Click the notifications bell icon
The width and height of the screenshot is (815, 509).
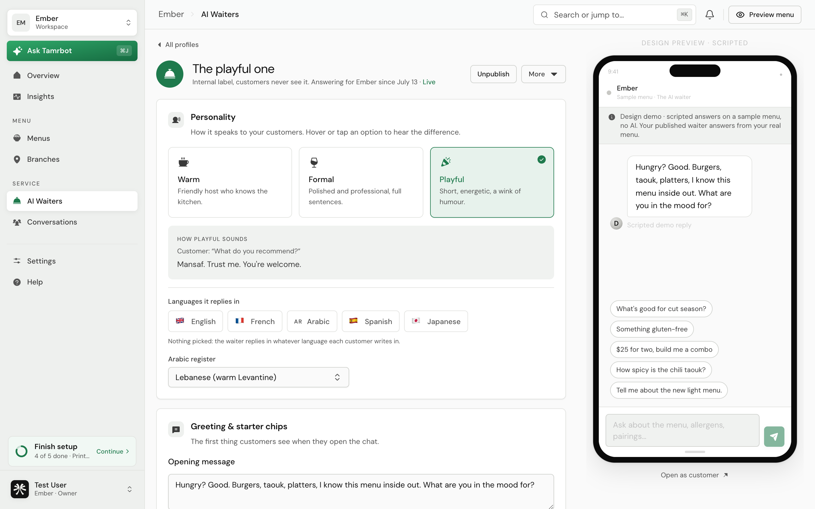pyautogui.click(x=710, y=15)
